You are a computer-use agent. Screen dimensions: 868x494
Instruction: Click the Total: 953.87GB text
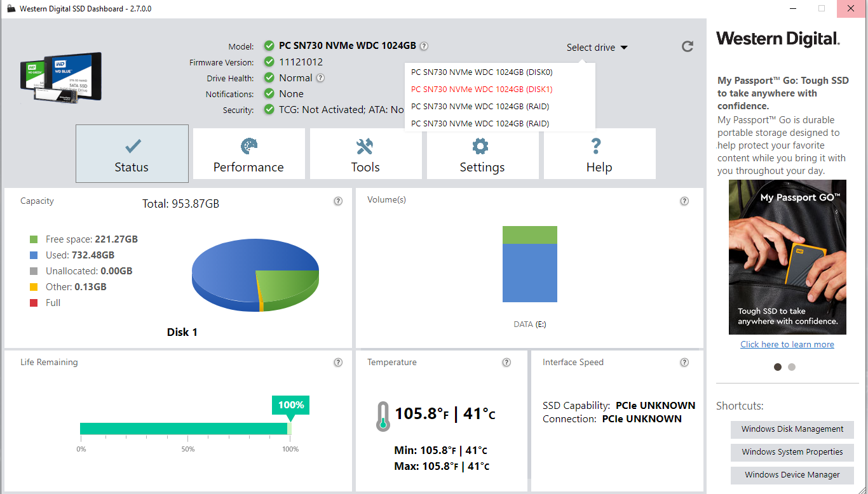[181, 204]
